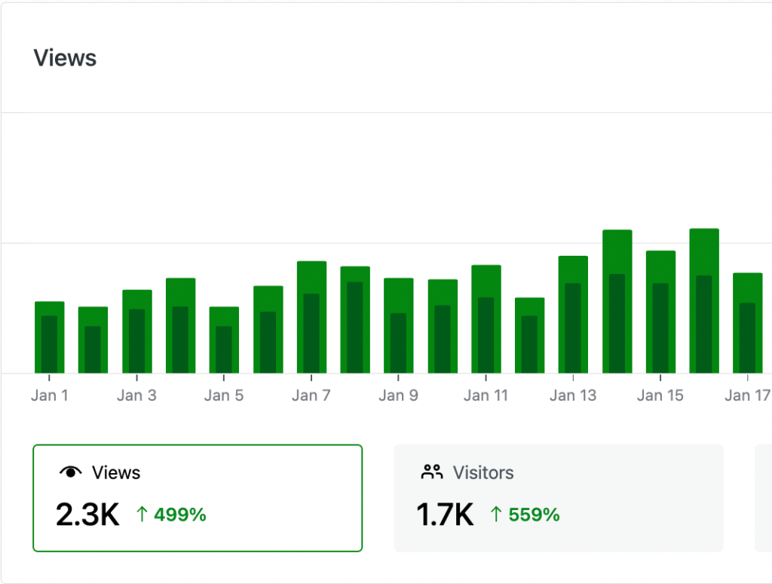
Task: Click the Jan 11 axis label
Action: (x=486, y=395)
